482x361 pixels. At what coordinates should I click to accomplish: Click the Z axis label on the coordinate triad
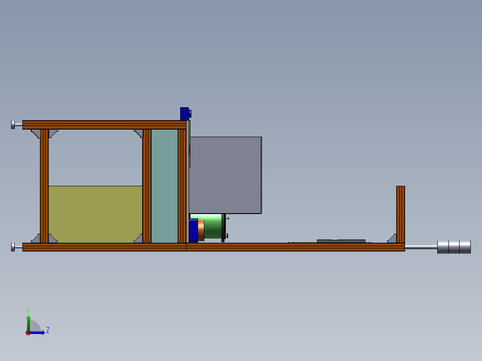(x=47, y=330)
